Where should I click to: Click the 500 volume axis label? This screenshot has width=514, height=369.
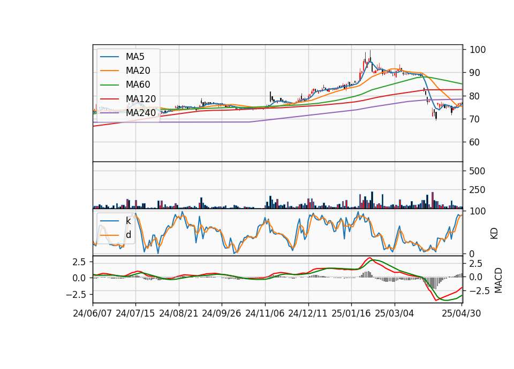point(477,171)
